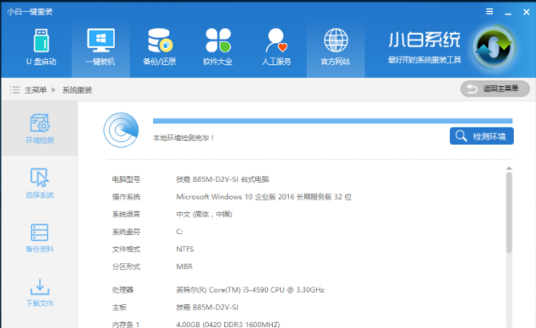The image size is (536, 328).
Task: Click the 最好用的系统重装工具 slogan
Action: point(424,60)
